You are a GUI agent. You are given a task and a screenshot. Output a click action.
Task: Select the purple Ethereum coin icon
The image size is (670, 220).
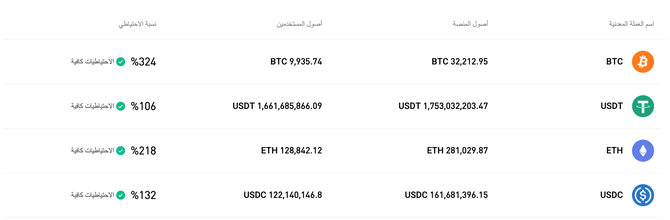tap(643, 150)
